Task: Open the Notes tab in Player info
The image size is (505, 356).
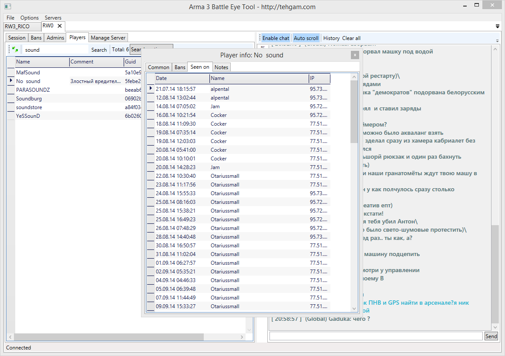Action: (x=221, y=67)
